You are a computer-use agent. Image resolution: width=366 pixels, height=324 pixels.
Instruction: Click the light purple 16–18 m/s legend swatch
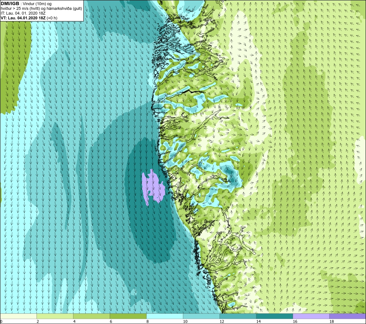pyautogui.click(x=311, y=316)
